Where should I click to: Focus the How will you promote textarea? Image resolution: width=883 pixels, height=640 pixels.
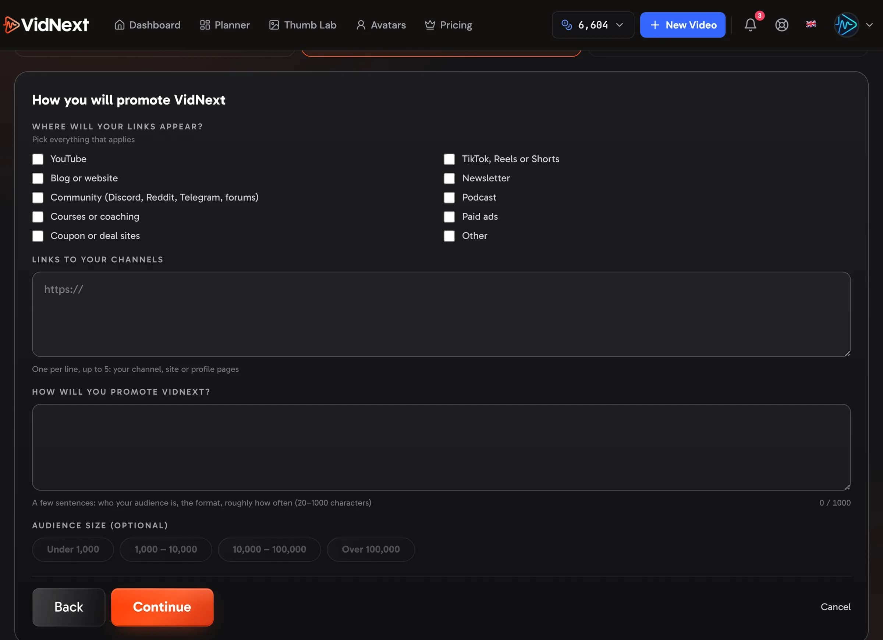(441, 447)
